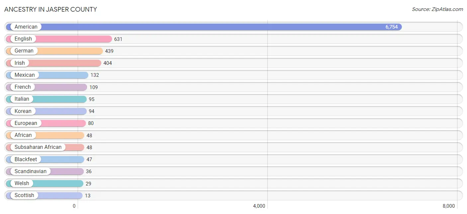Click the 6,754 value on American bar
The image size is (467, 214).
(392, 27)
